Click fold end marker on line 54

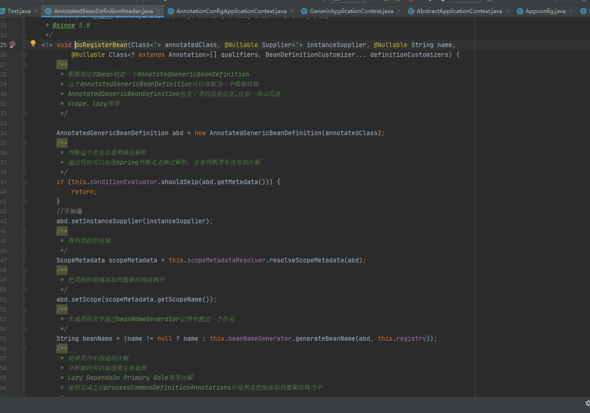[x=24, y=329]
